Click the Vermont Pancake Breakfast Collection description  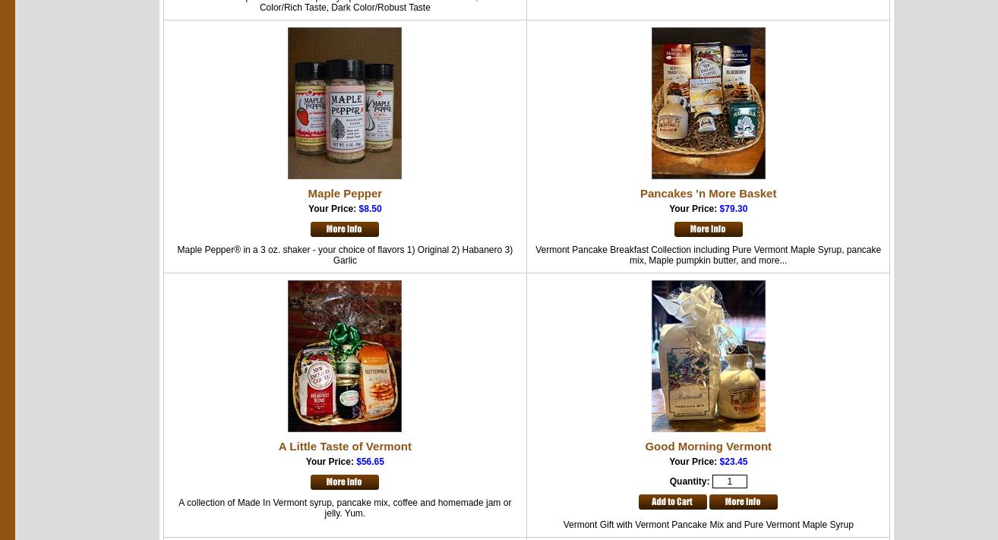(708, 255)
